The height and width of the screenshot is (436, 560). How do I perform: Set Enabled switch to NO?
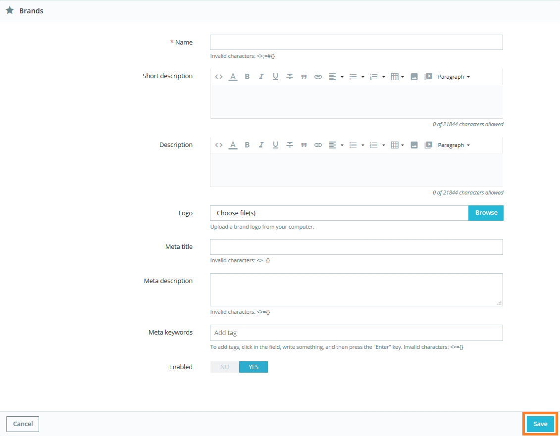coord(225,367)
